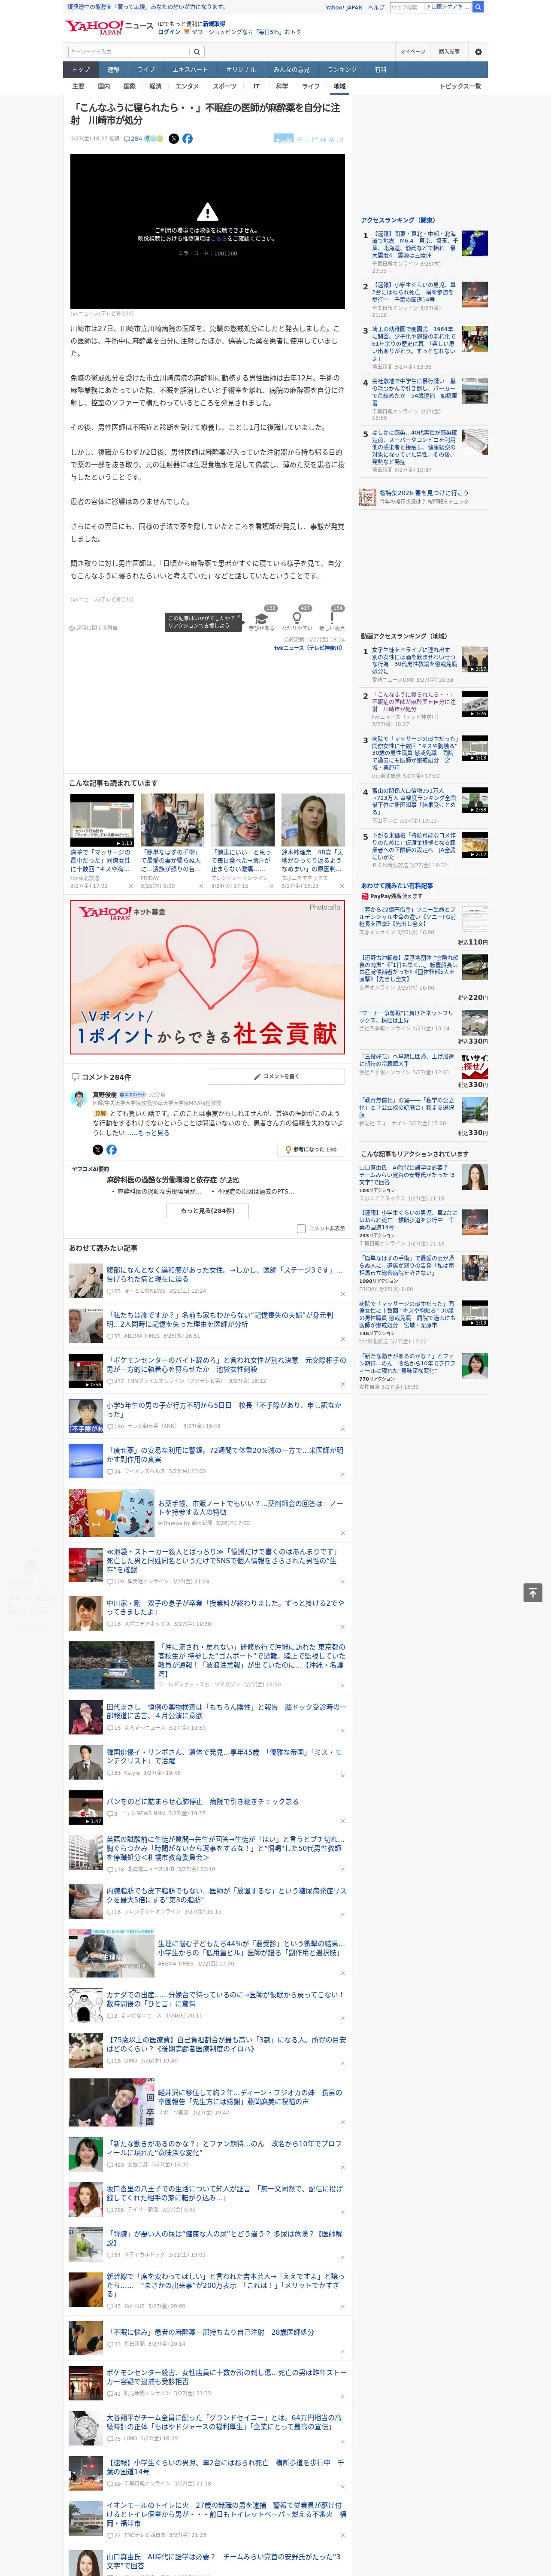Share the article on X from headline area
The image size is (551, 2576).
174,139
